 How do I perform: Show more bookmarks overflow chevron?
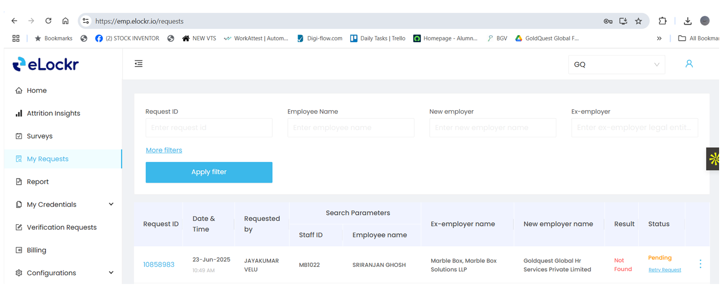[x=659, y=38]
